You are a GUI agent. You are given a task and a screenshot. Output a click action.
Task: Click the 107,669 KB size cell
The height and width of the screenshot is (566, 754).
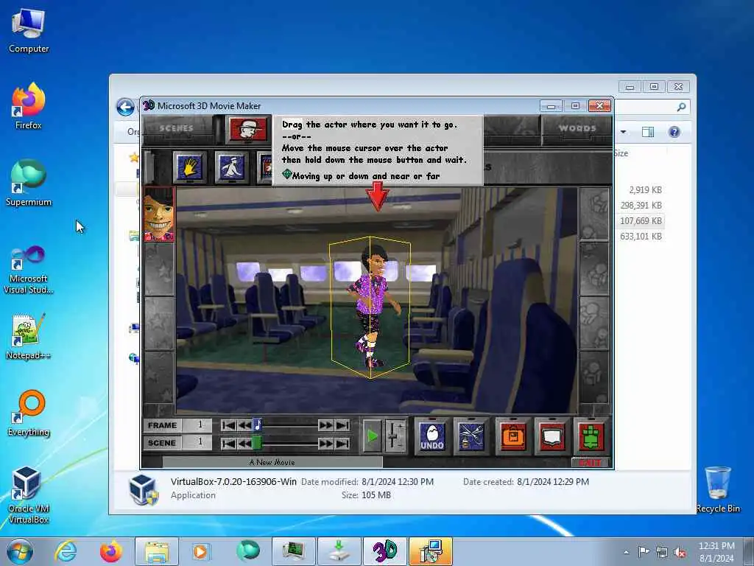pos(641,221)
